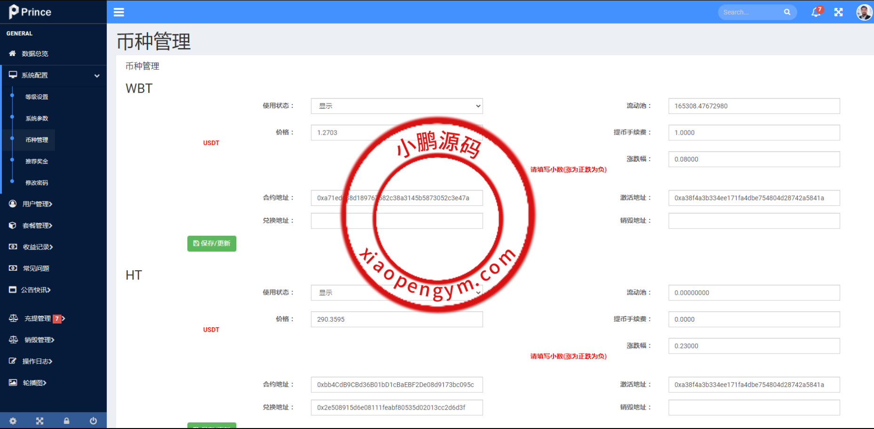Open the user avatar profile menu

[864, 12]
